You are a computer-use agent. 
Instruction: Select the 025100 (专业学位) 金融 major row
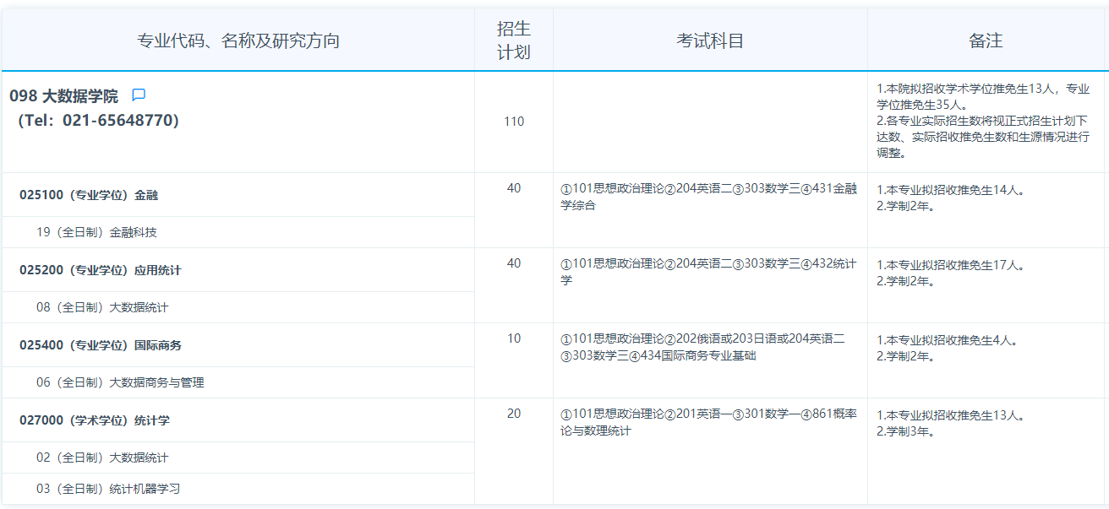click(89, 195)
